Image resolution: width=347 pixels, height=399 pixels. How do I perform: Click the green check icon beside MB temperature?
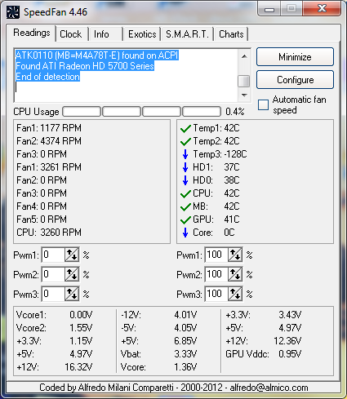click(x=185, y=206)
